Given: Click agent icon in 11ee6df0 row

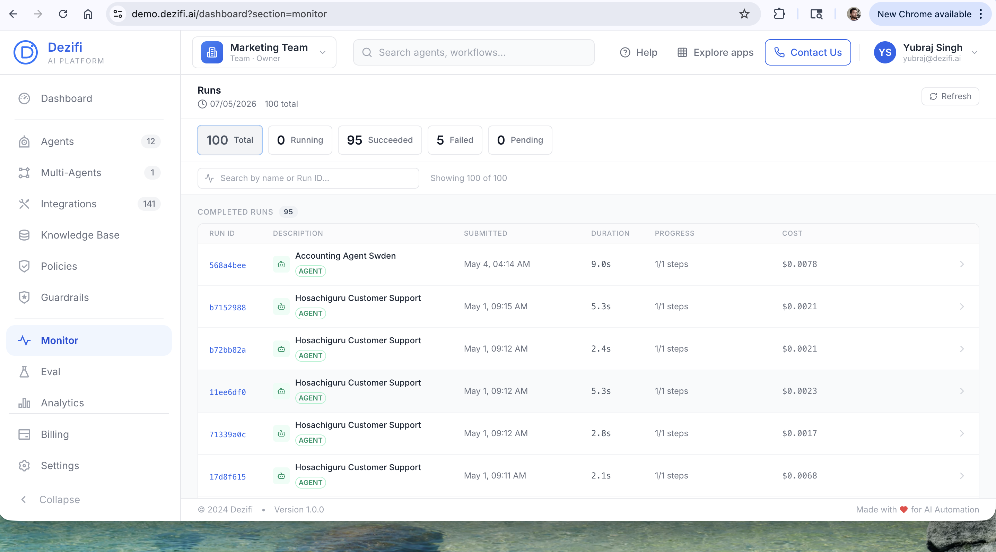Looking at the screenshot, I should click(x=281, y=391).
